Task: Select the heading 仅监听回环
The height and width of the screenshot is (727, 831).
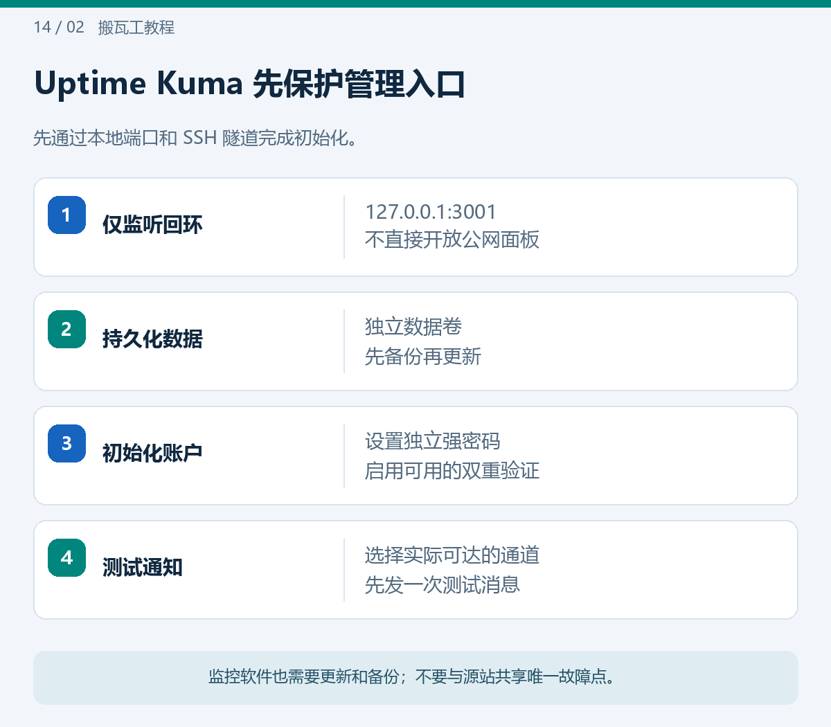Action: pos(152,225)
